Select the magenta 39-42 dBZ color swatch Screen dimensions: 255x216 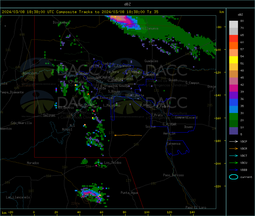pyautogui.click(x=233, y=88)
